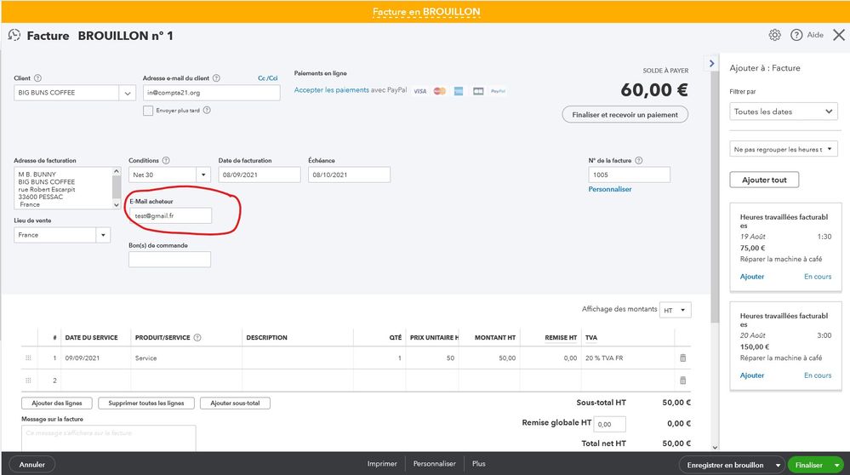850x475 pixels.
Task: Open the Finaliser button arrow menu
Action: pyautogui.click(x=837, y=466)
